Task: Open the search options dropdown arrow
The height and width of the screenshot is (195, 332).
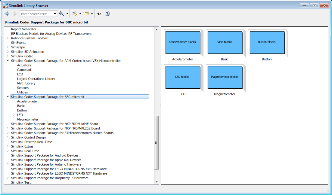Action: click(x=67, y=14)
